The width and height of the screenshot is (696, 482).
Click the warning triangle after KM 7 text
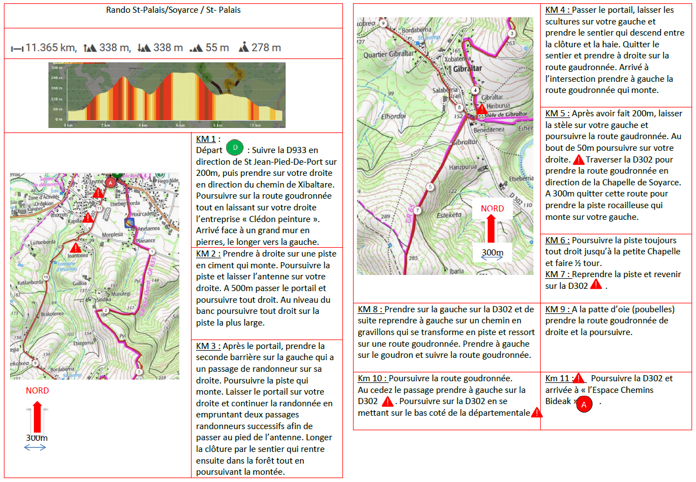tap(596, 284)
